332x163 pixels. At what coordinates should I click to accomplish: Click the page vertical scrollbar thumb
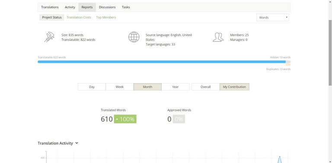(x=330, y=52)
